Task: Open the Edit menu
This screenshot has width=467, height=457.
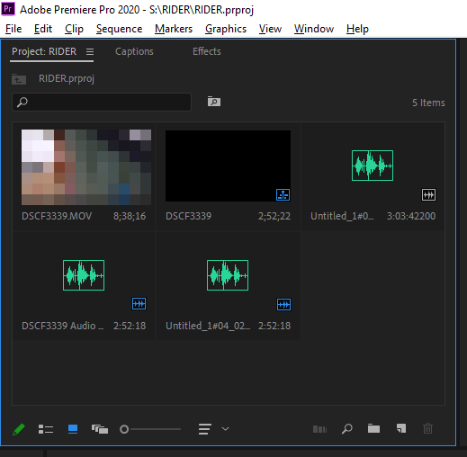Action: [x=43, y=29]
